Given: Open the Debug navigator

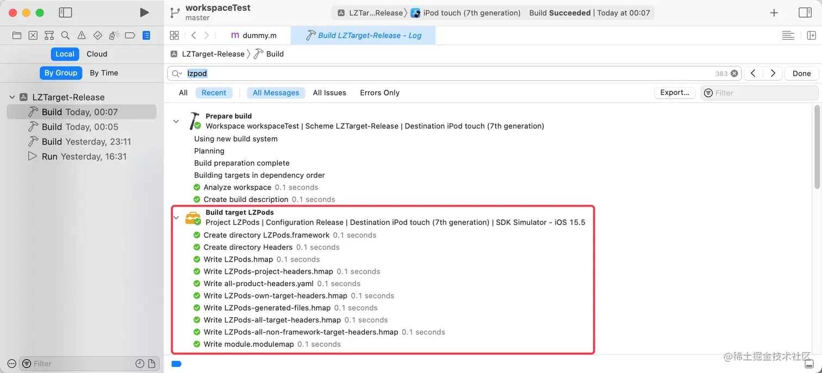Looking at the screenshot, I should point(114,35).
